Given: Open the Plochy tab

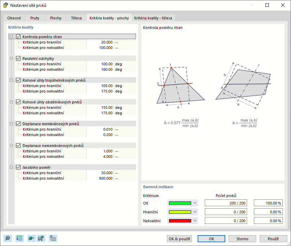Looking at the screenshot, I should tap(56, 18).
